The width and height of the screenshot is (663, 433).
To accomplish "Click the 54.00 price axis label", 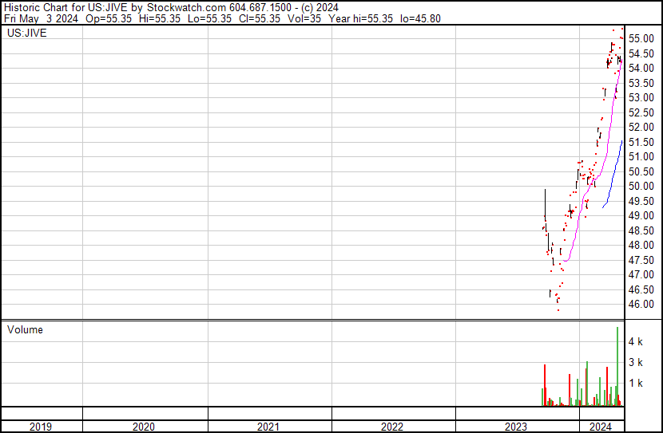I will click(x=641, y=68).
